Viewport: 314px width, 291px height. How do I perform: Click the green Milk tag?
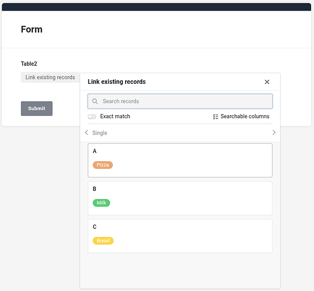pyautogui.click(x=101, y=203)
